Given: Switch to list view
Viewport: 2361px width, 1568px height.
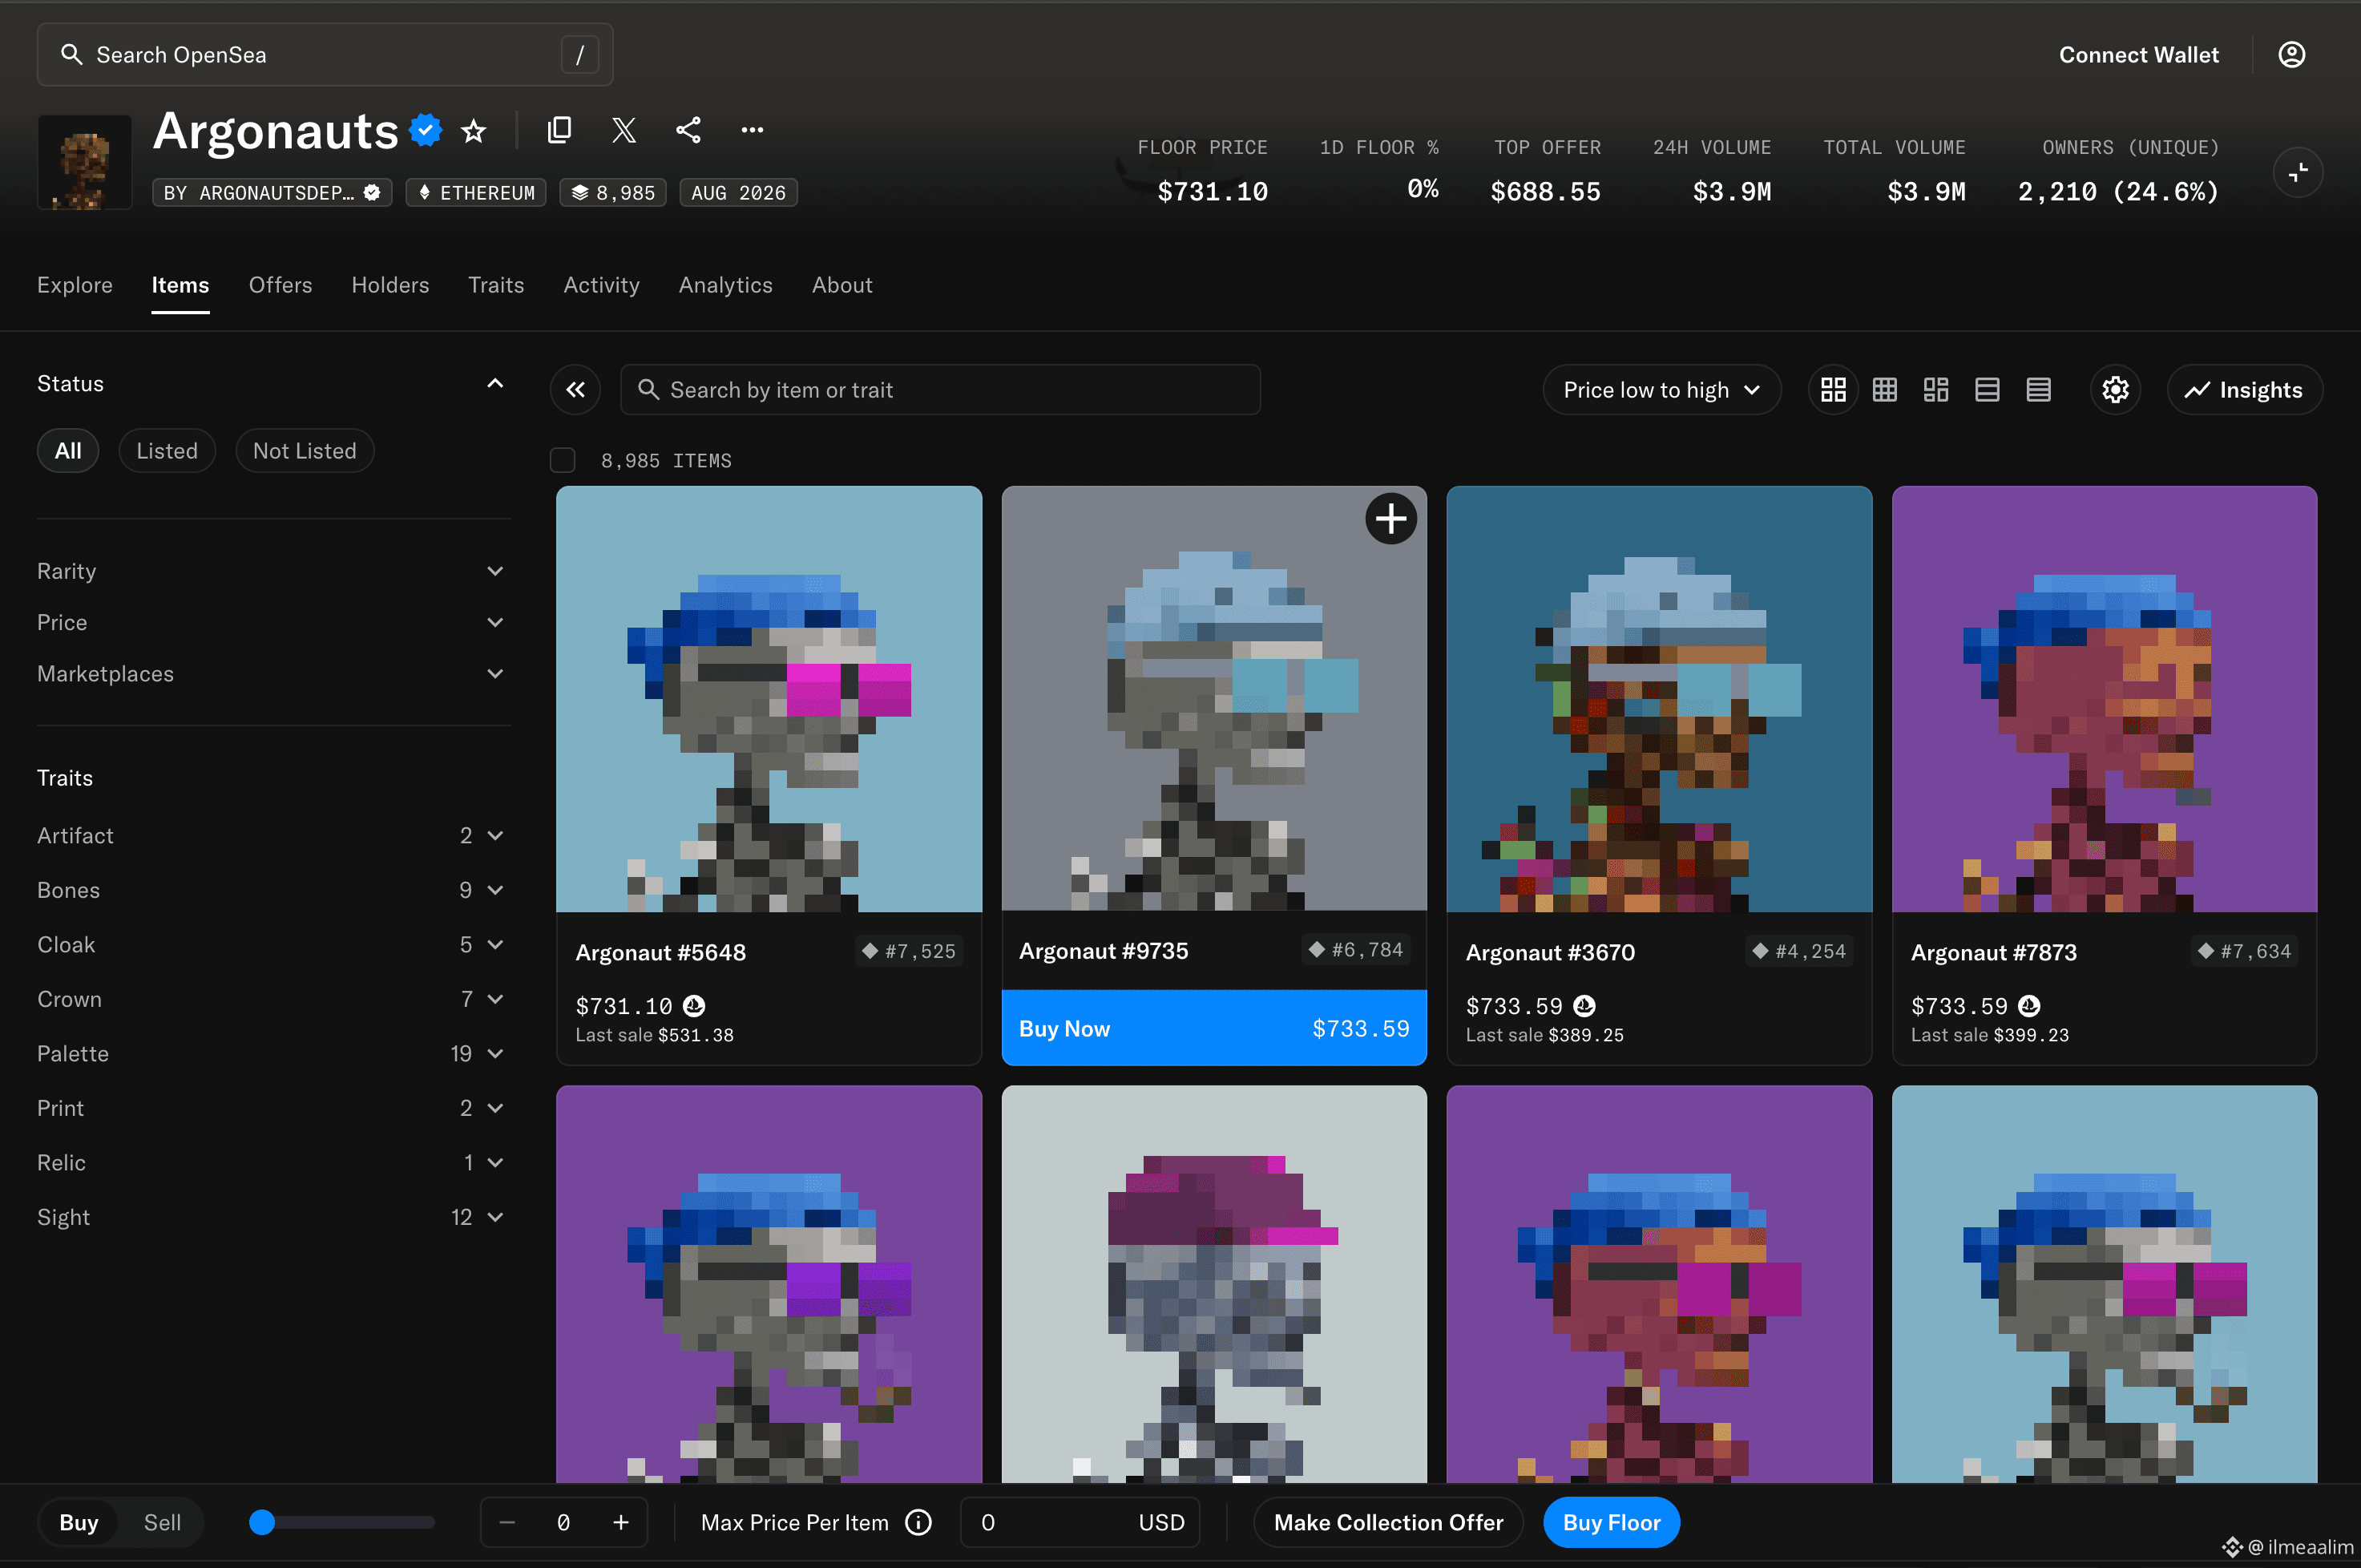Looking at the screenshot, I should (1988, 390).
